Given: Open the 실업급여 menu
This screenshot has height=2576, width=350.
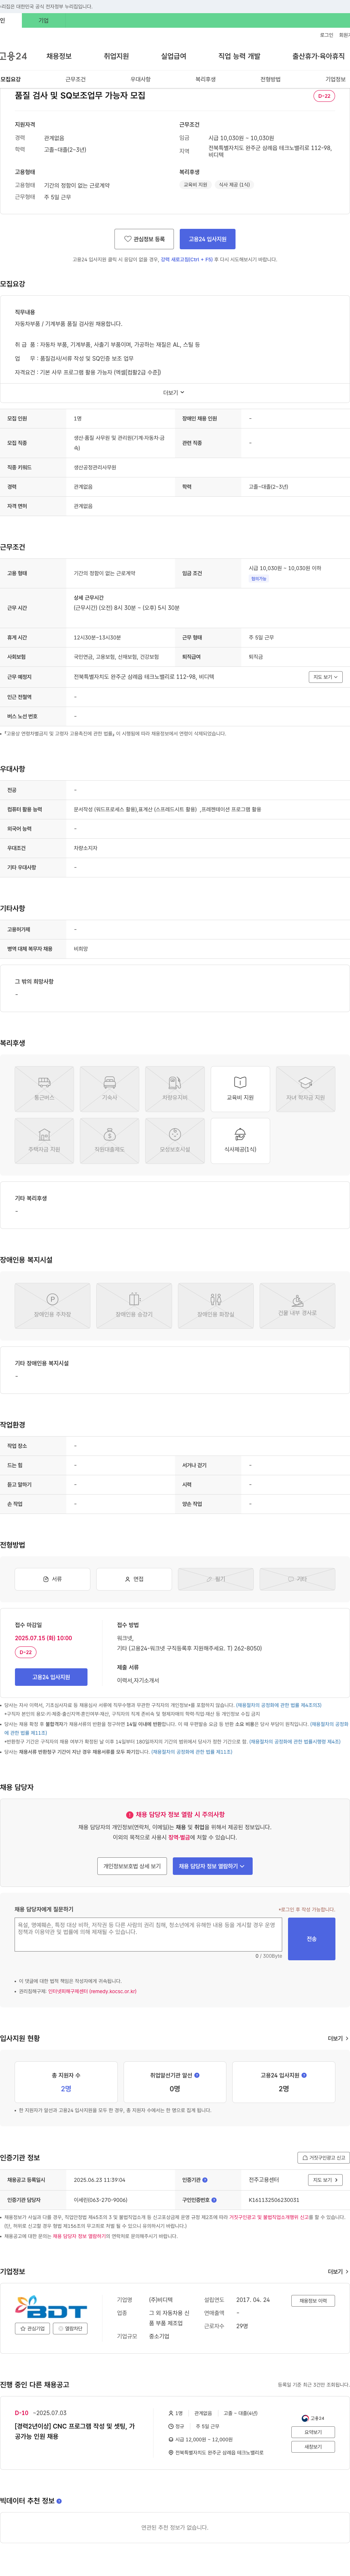Looking at the screenshot, I should click(174, 56).
